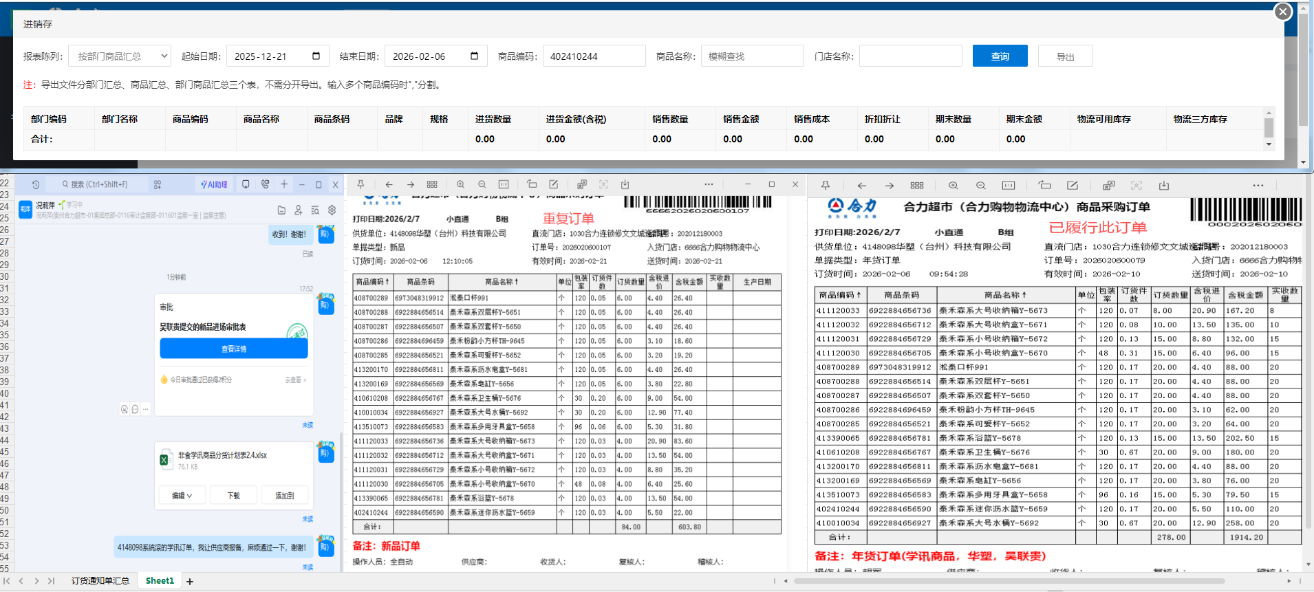Open the 起始日期 start date calendar picker
Viewport: 1314px width, 592px height.
pyautogui.click(x=316, y=56)
